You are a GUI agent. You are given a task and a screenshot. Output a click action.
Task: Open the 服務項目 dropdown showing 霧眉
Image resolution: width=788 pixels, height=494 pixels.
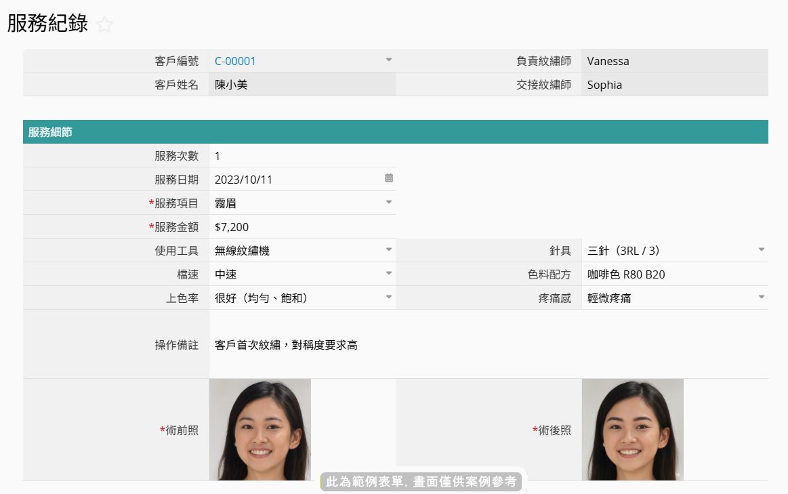click(x=389, y=202)
